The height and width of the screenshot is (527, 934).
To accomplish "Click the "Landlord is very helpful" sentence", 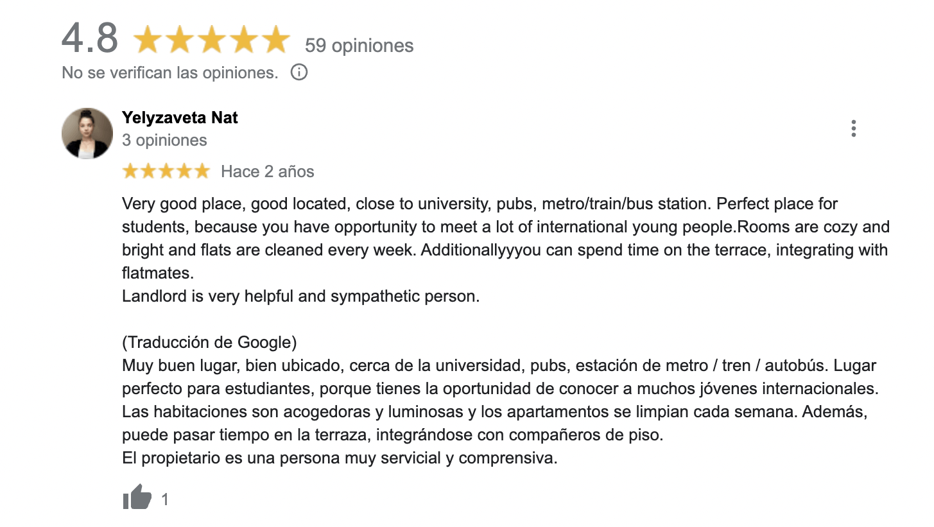I will [300, 297].
